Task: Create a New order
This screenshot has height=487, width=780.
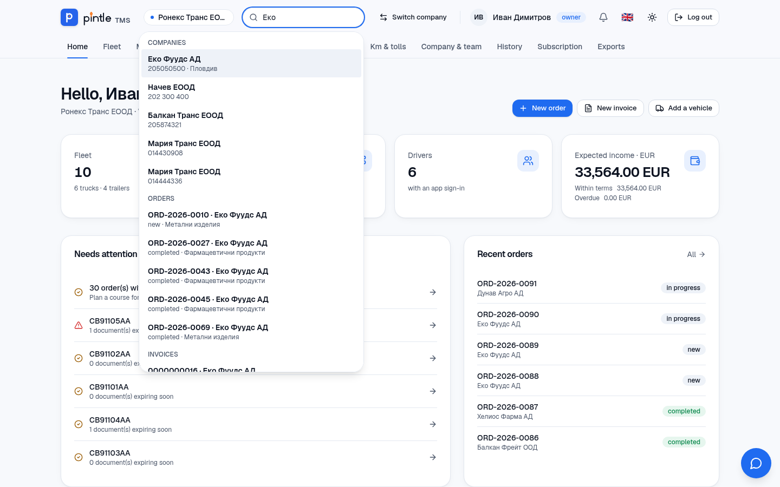Action: tap(542, 108)
